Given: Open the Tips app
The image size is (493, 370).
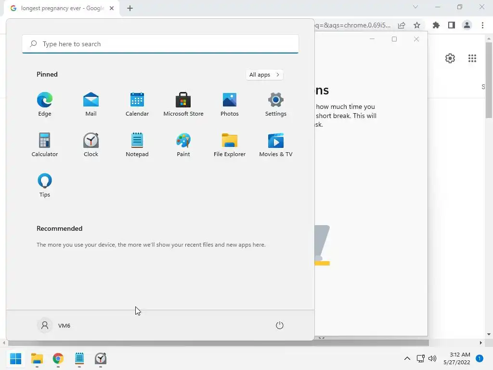Looking at the screenshot, I should pyautogui.click(x=45, y=185).
